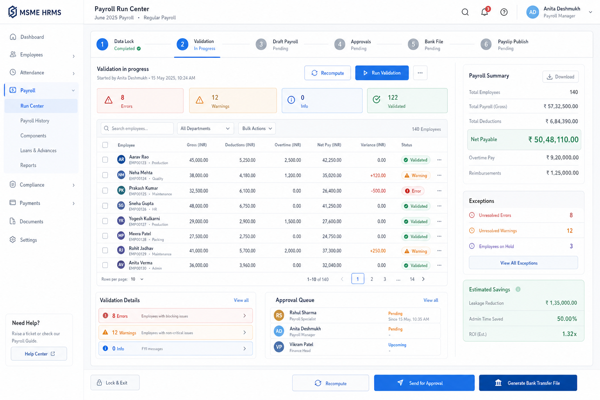Open the Help Center link
The height and width of the screenshot is (400, 600).
[39, 354]
